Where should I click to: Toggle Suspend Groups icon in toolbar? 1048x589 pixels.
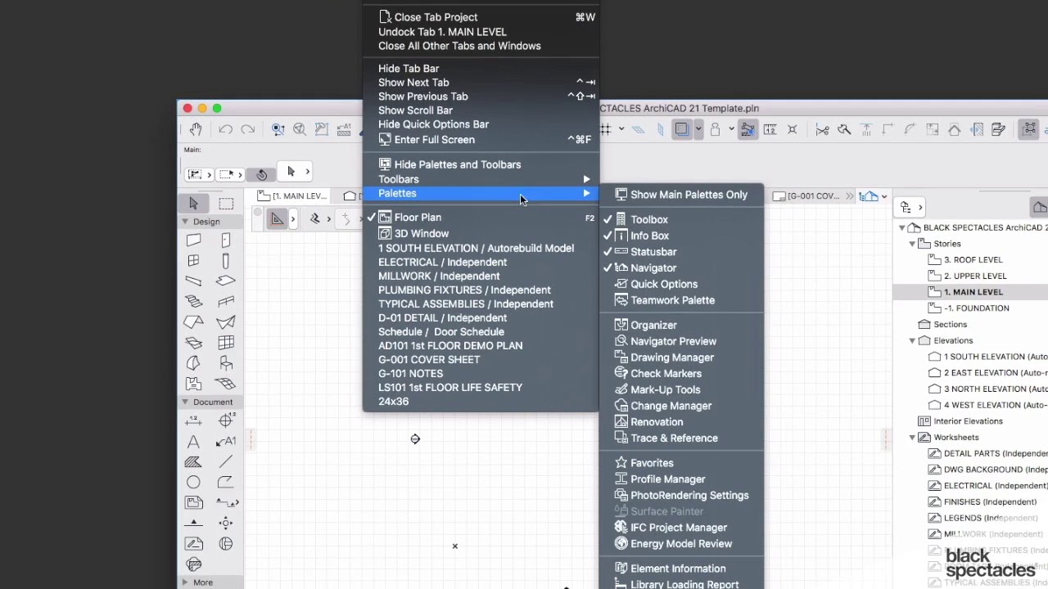[1029, 129]
